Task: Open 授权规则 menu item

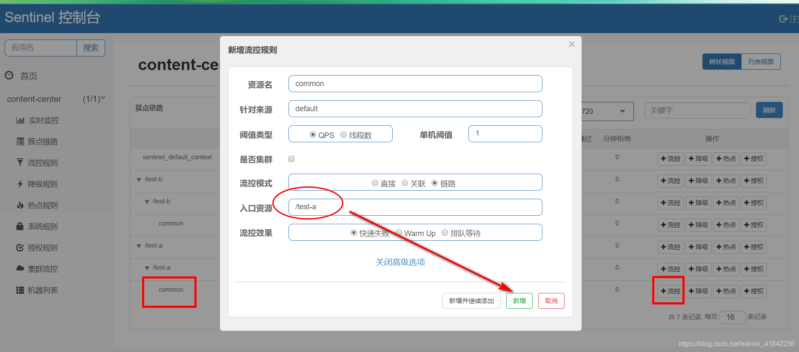Action: tap(43, 248)
